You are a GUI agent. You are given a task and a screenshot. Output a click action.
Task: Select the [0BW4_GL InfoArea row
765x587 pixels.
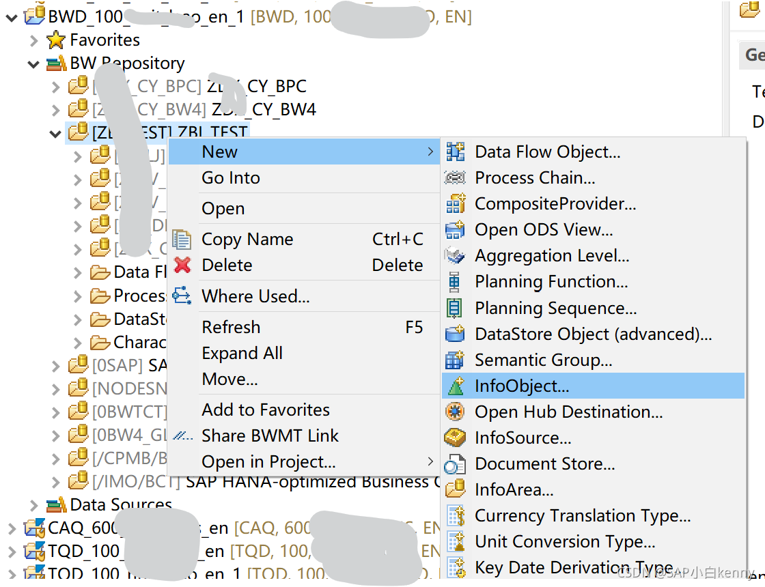click(x=117, y=435)
